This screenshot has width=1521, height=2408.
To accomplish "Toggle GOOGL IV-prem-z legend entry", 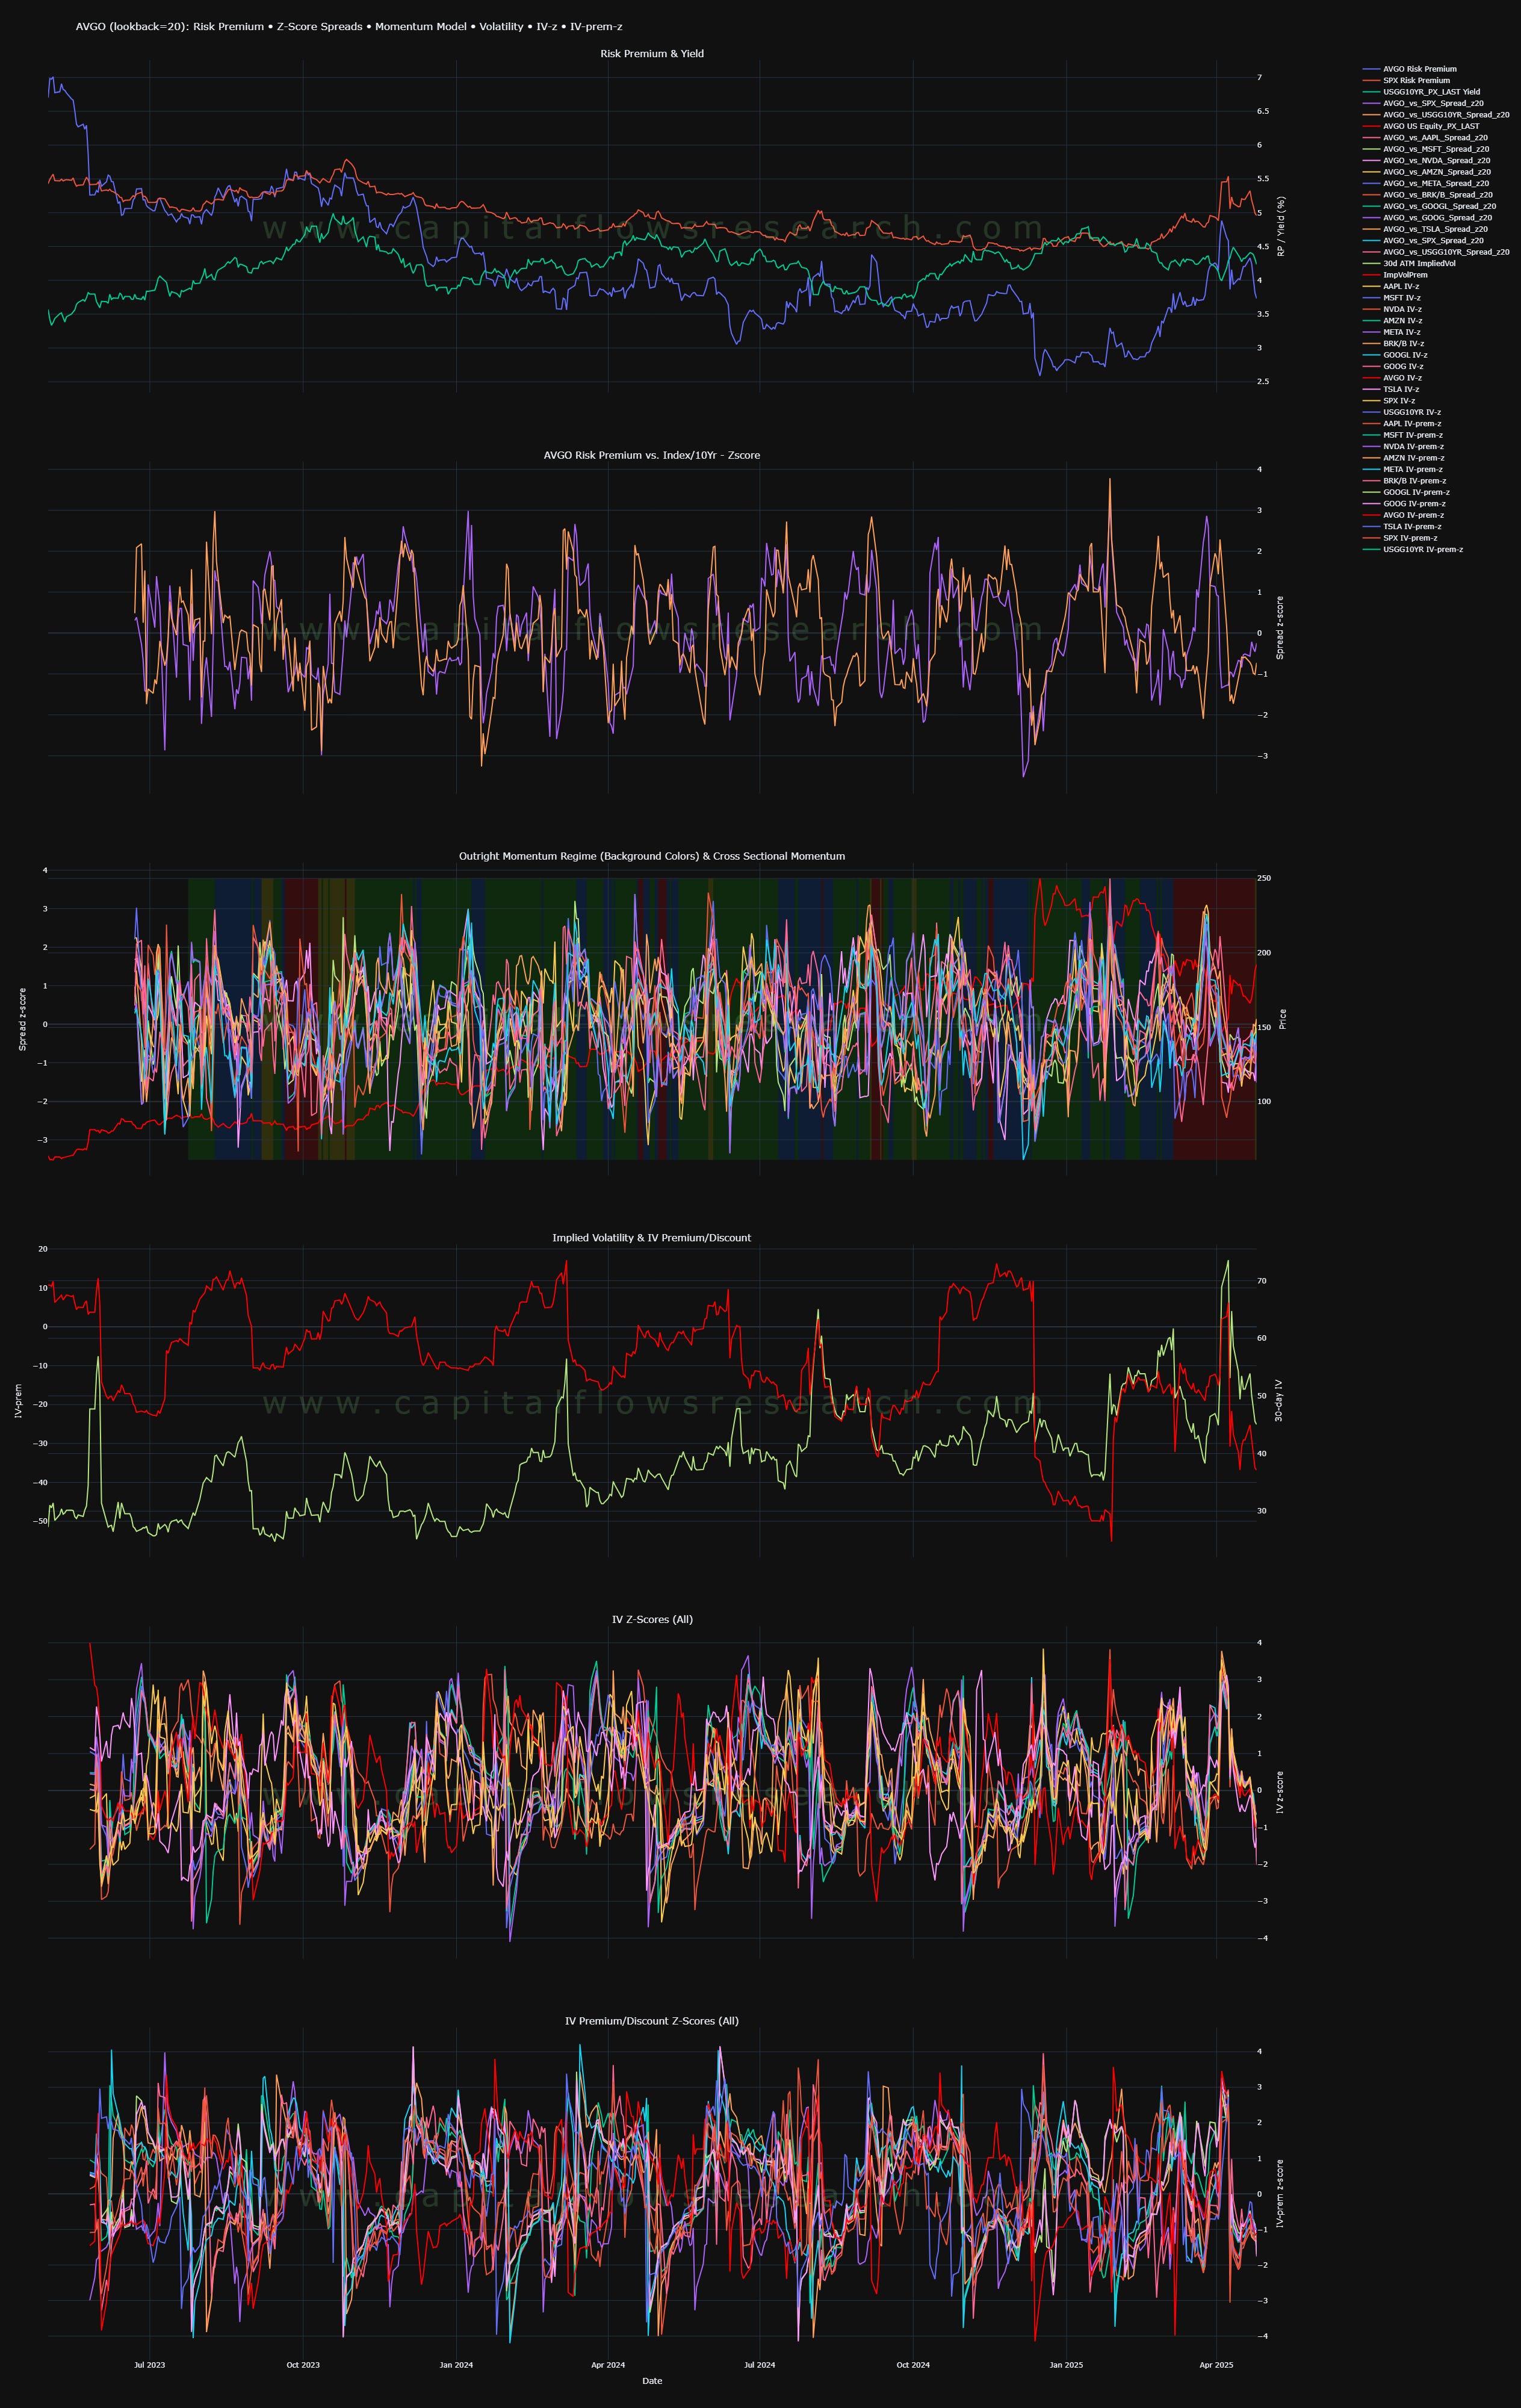I will click(1406, 492).
